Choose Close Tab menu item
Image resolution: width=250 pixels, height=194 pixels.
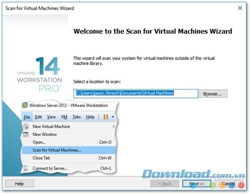pyautogui.click(x=68, y=158)
